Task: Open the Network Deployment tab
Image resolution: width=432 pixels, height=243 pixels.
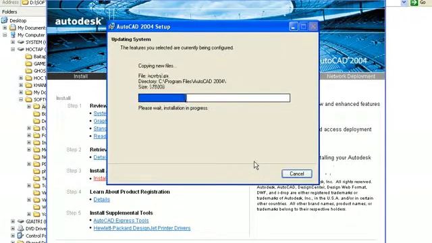Action: click(x=351, y=76)
